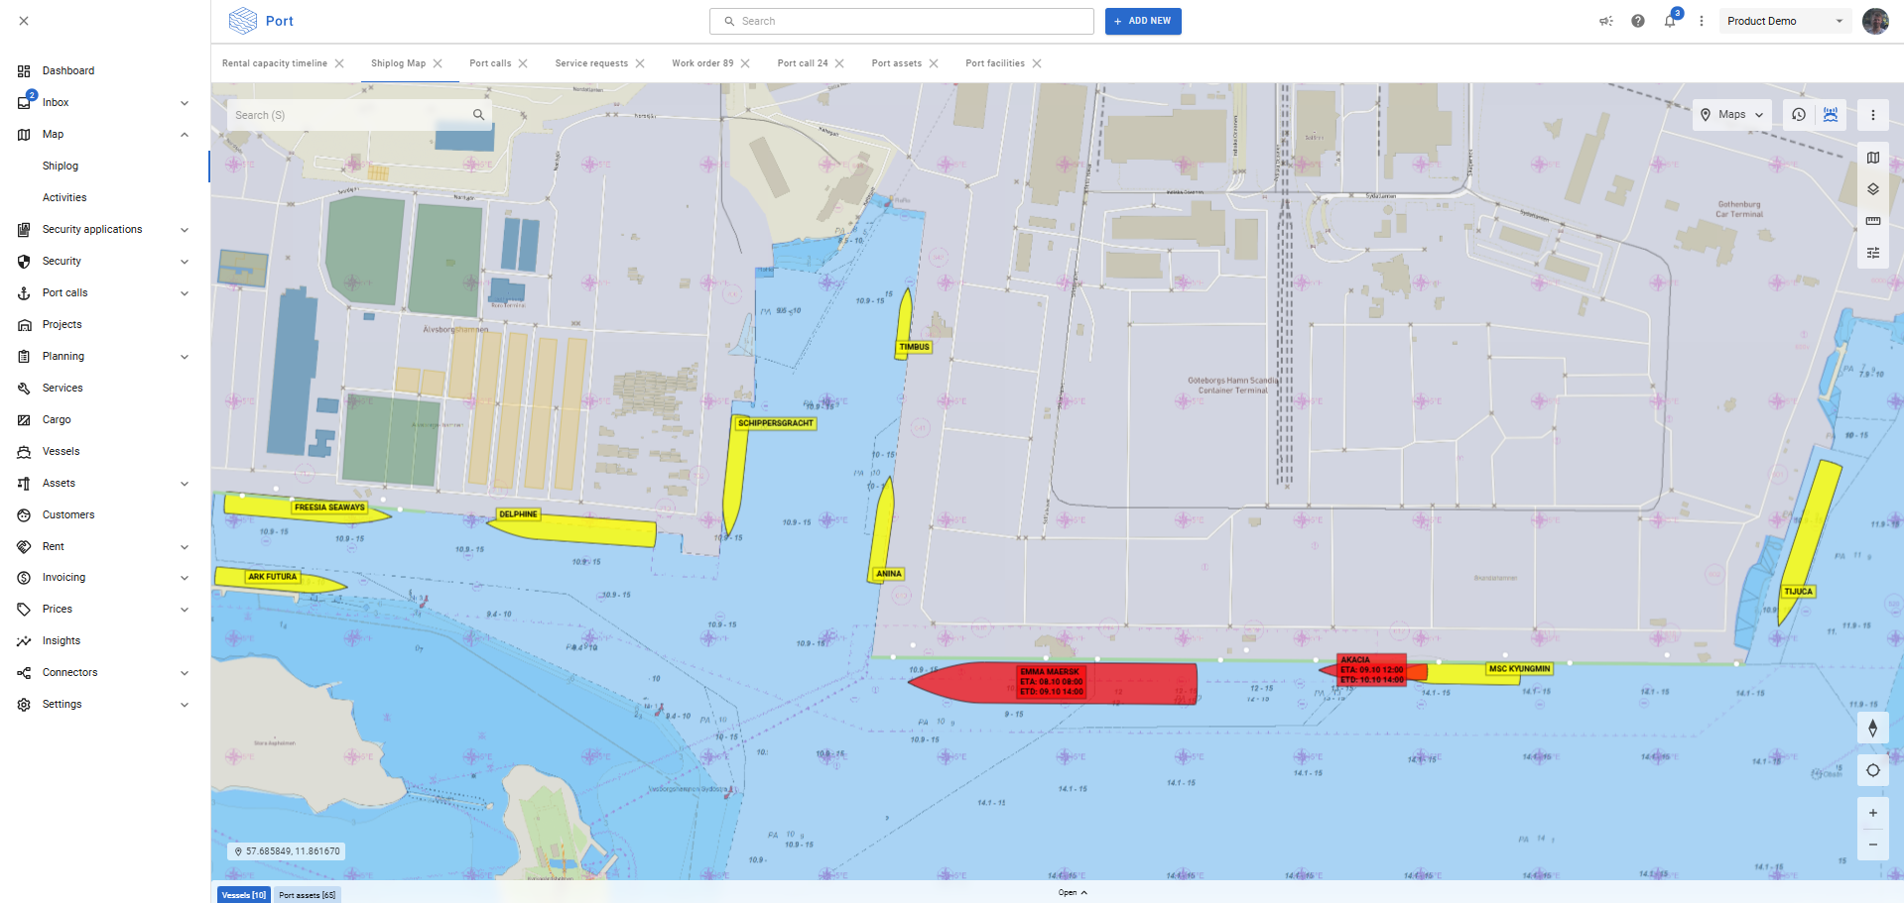Click the base map style icon
Image resolution: width=1904 pixels, height=903 pixels.
(1872, 158)
